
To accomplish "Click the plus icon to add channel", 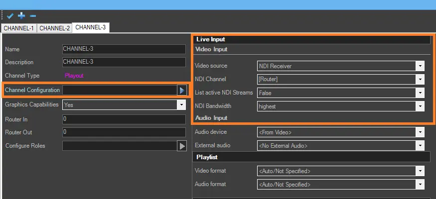I will (21, 16).
